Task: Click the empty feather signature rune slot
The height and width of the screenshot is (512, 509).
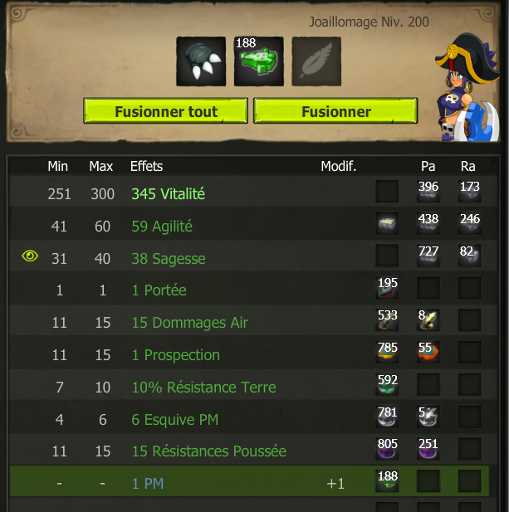Action: [x=316, y=61]
